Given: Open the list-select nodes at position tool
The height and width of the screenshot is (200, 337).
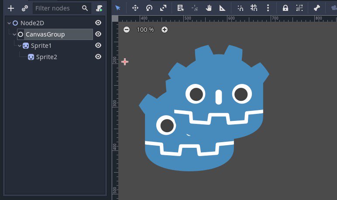Looking at the screenshot, I should 181,8.
